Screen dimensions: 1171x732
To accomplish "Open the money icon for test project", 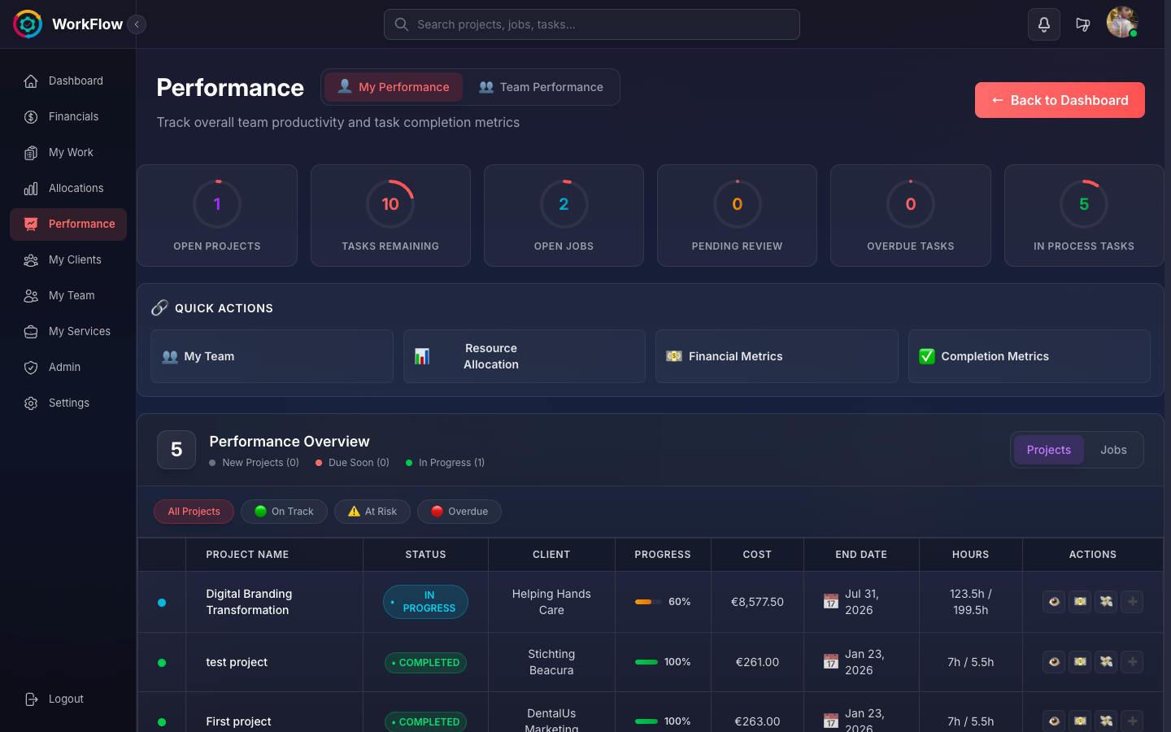I will [1080, 662].
